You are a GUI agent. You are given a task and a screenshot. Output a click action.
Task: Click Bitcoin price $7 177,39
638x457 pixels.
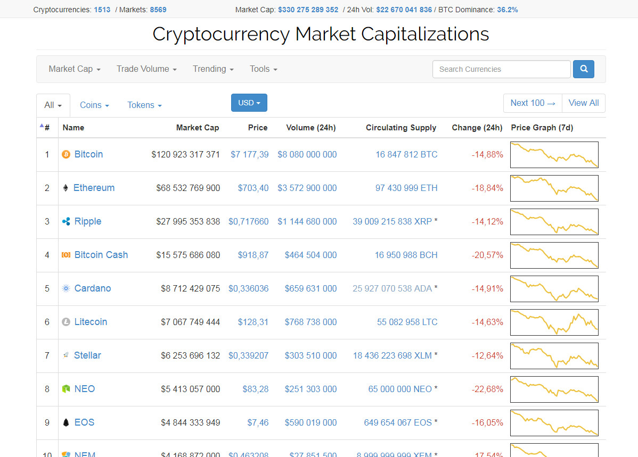(249, 154)
